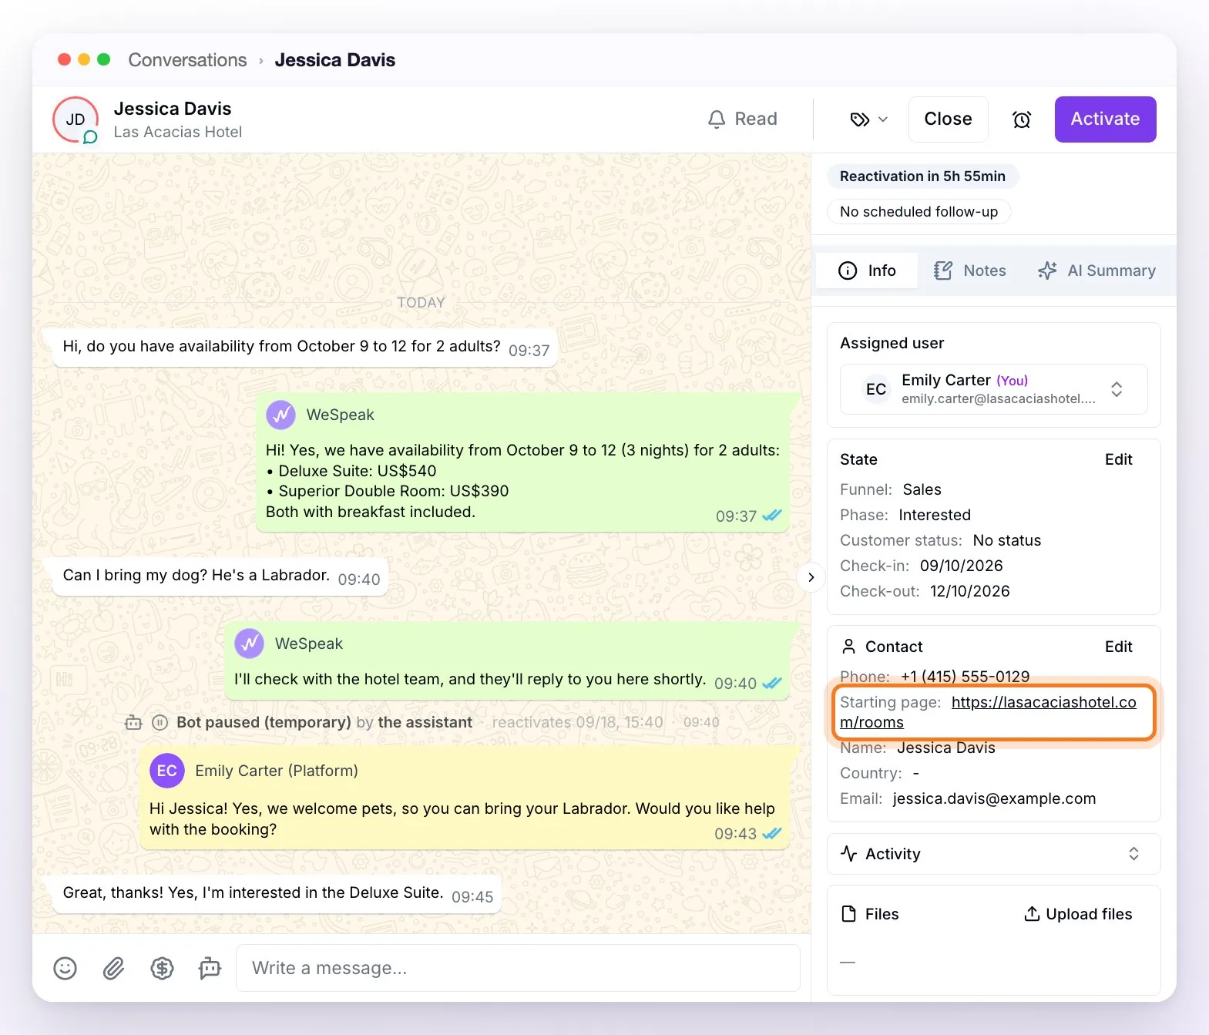Open the tags dropdown in the header
Screen dimensions: 1209x1035
(x=869, y=119)
